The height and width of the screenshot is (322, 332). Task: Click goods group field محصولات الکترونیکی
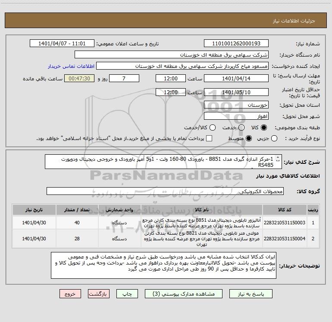click(x=165, y=191)
